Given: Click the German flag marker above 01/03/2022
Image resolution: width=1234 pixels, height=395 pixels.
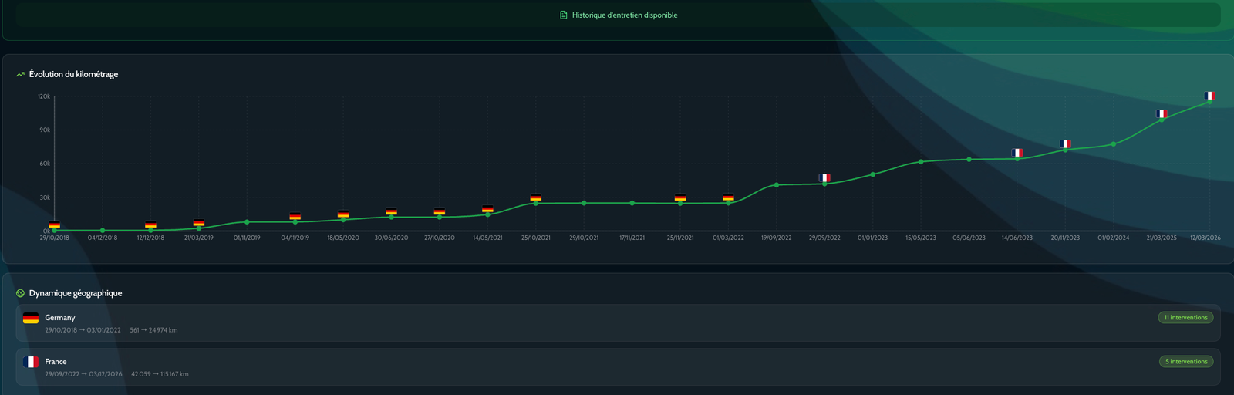Looking at the screenshot, I should [x=728, y=197].
